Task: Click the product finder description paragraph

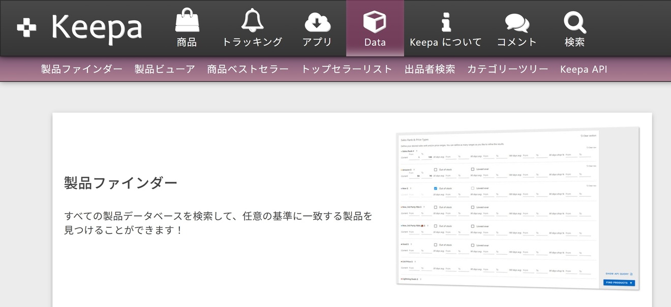Action: (x=219, y=223)
